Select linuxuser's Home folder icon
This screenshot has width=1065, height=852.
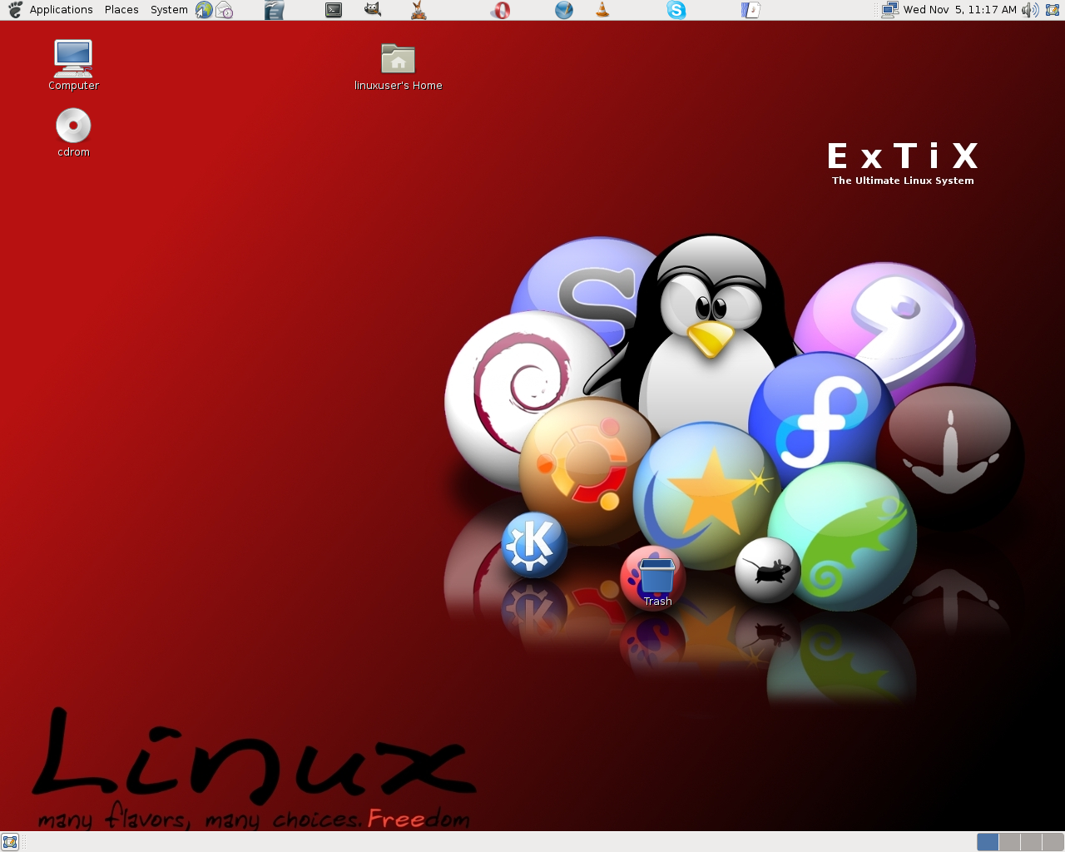point(398,67)
